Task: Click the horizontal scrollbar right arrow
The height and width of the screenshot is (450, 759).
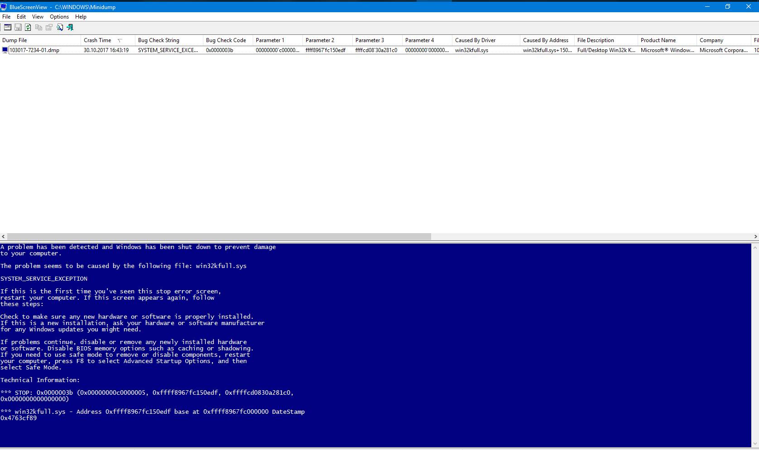Action: (755, 236)
